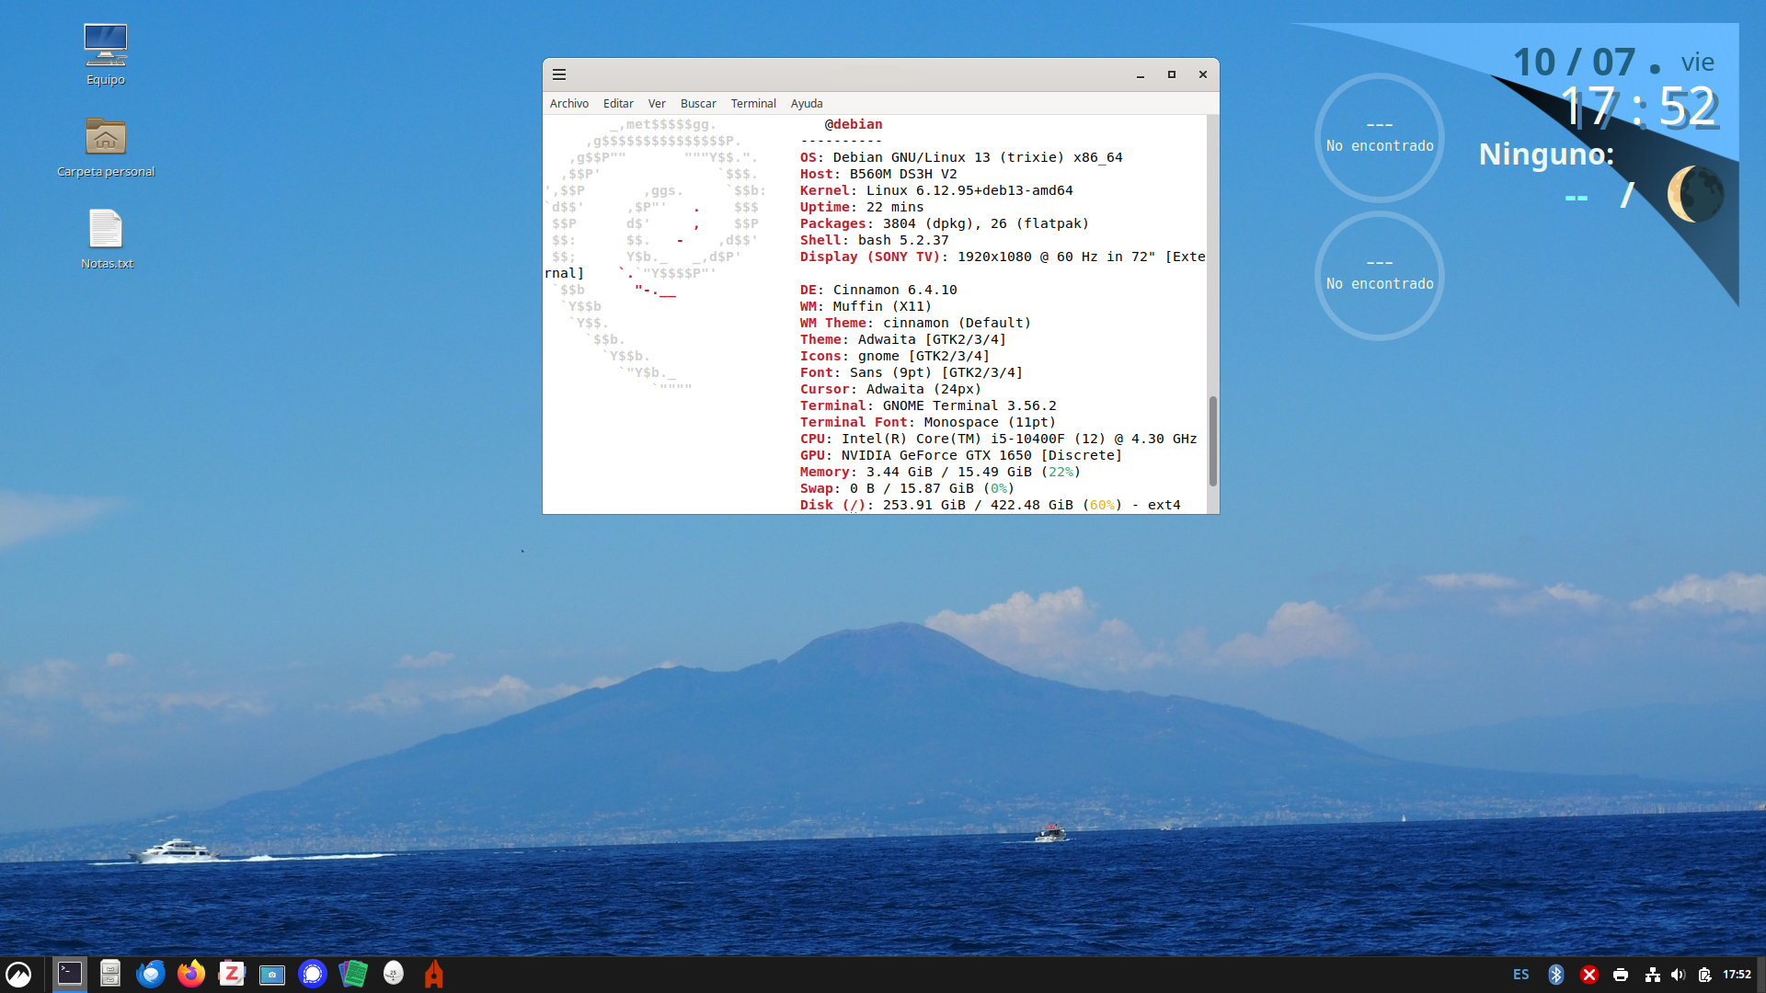Click the Host line B560M DS3H V2

point(878,175)
